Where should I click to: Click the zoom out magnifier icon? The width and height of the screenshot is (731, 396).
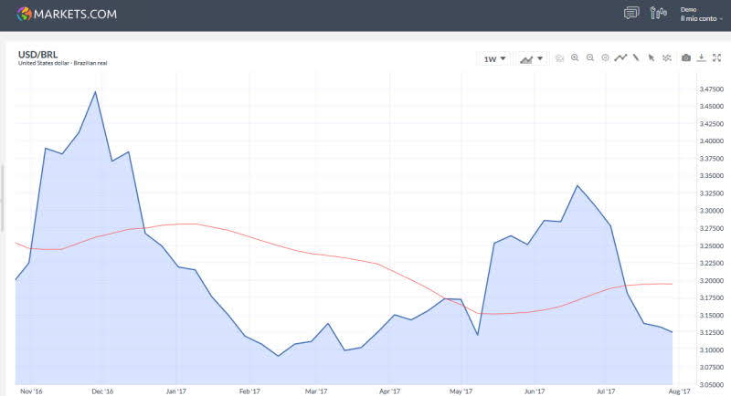click(590, 57)
